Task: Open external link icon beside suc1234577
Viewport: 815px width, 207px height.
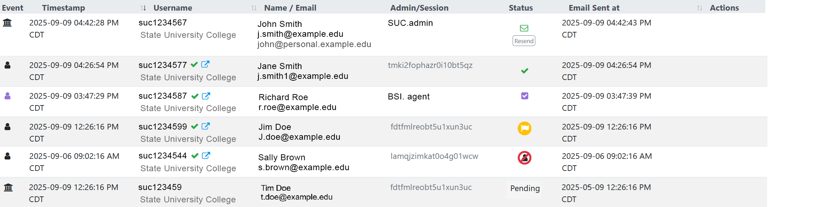Action: (205, 64)
